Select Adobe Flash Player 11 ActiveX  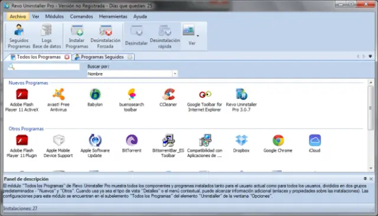22,100
